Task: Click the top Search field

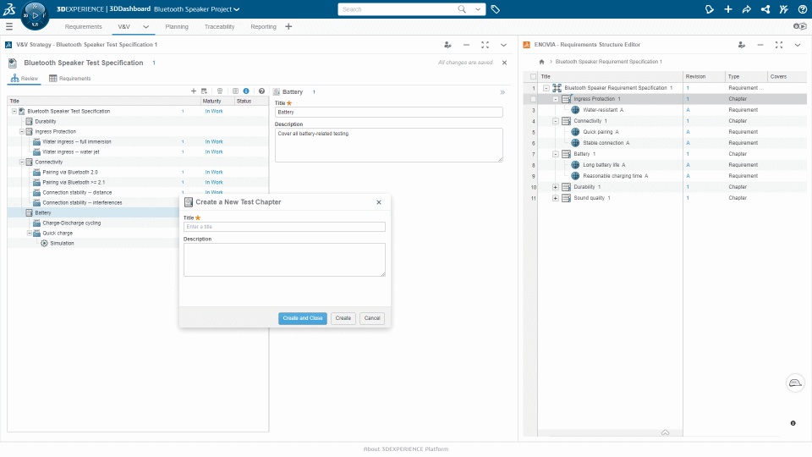Action: point(396,9)
